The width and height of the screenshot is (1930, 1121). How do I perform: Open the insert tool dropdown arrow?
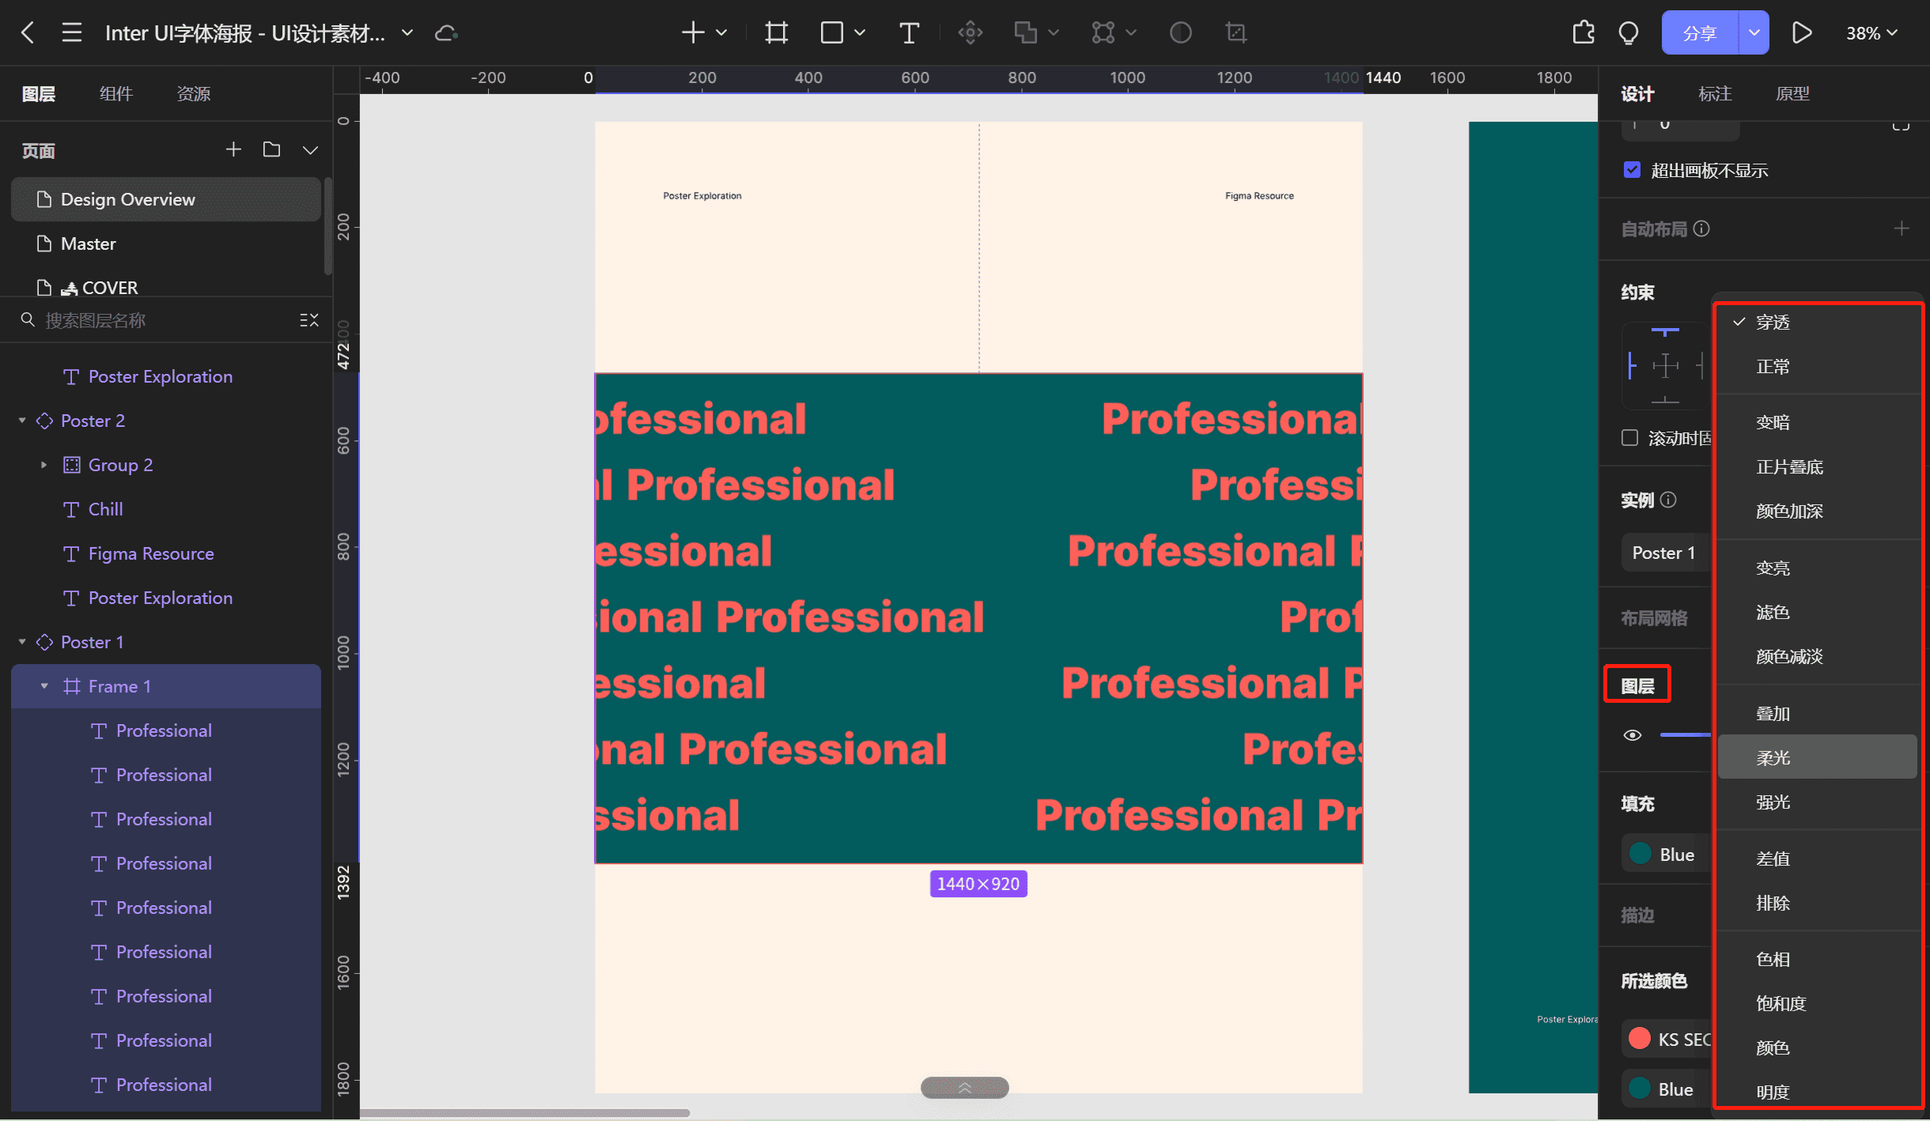(x=721, y=33)
